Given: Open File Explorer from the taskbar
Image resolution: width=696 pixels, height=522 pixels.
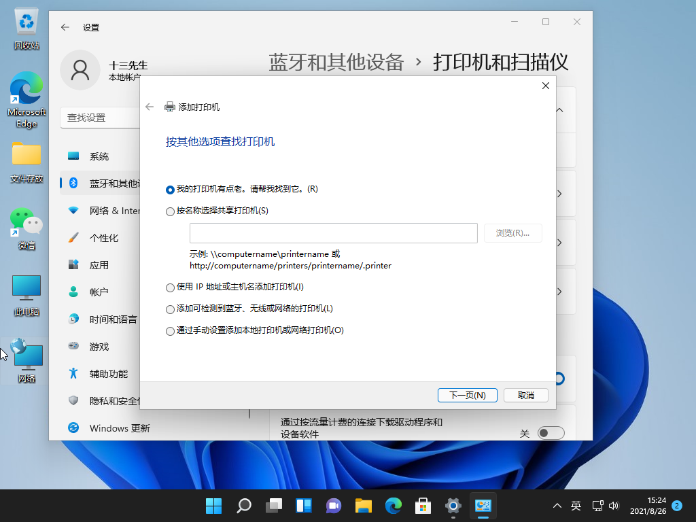Looking at the screenshot, I should coord(364,506).
